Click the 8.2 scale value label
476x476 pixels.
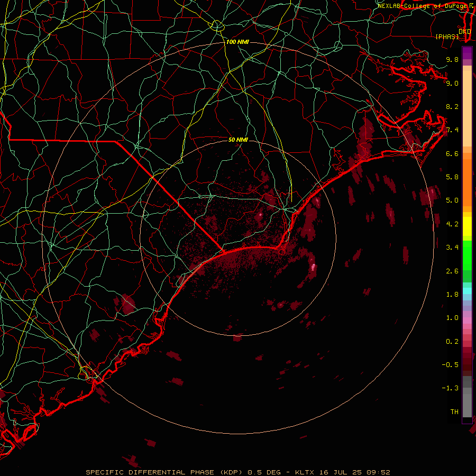[x=452, y=106]
